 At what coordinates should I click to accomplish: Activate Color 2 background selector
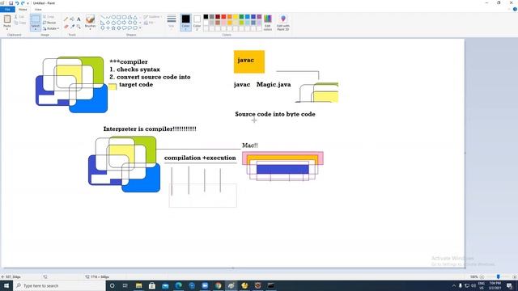197,23
